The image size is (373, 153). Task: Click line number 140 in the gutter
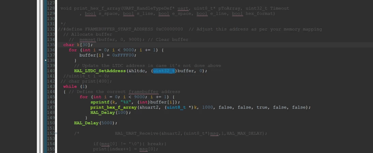click(x=51, y=71)
